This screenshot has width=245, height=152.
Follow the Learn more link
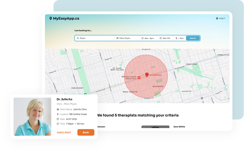tap(64, 132)
